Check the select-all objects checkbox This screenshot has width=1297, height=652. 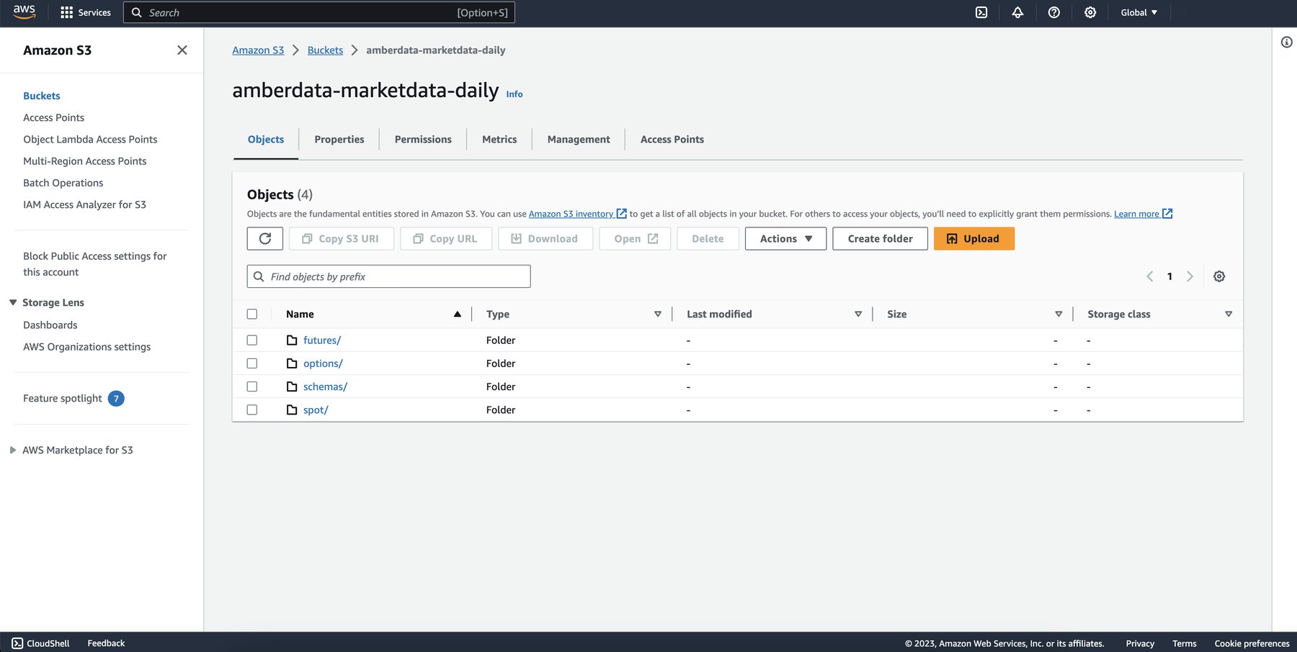point(252,314)
